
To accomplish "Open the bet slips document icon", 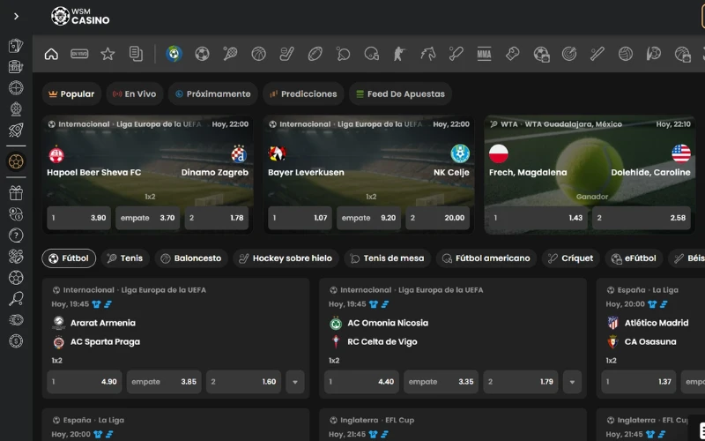I will click(x=136, y=54).
